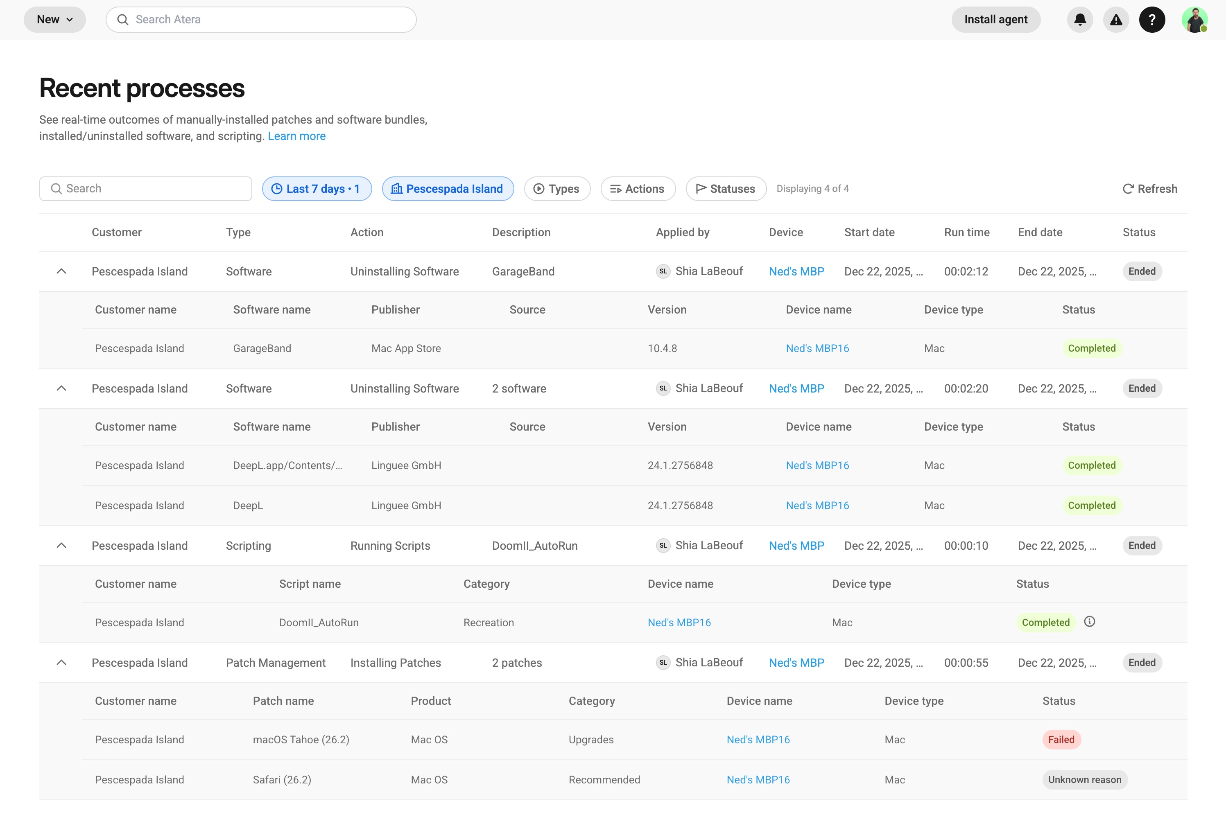Viewport: 1226px width, 835px height.
Task: Click the Start date column header
Action: [869, 232]
